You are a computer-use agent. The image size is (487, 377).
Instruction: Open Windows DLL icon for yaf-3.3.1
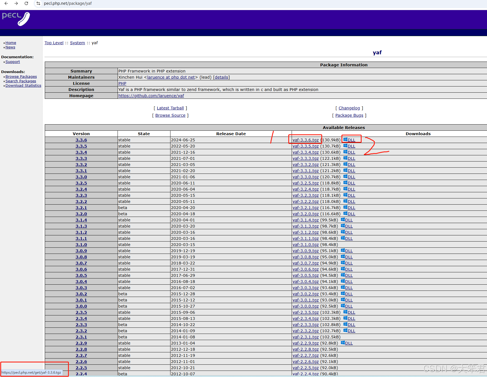[x=345, y=170]
